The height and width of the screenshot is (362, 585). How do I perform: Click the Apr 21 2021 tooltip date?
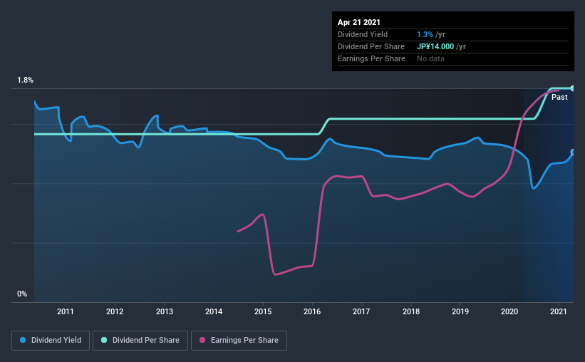[x=359, y=22]
